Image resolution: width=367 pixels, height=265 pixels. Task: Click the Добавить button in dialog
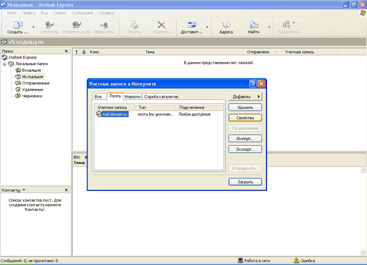tap(245, 97)
